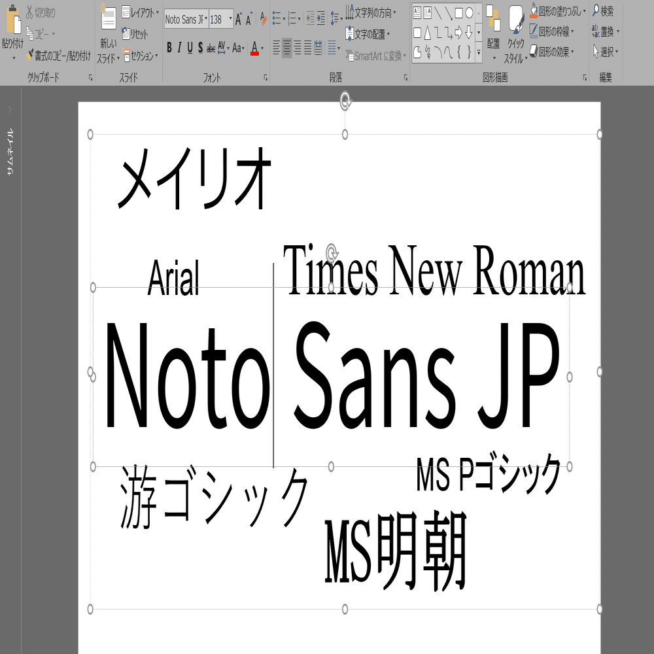Select the rectangle shape
The image size is (654, 654).
click(x=459, y=13)
